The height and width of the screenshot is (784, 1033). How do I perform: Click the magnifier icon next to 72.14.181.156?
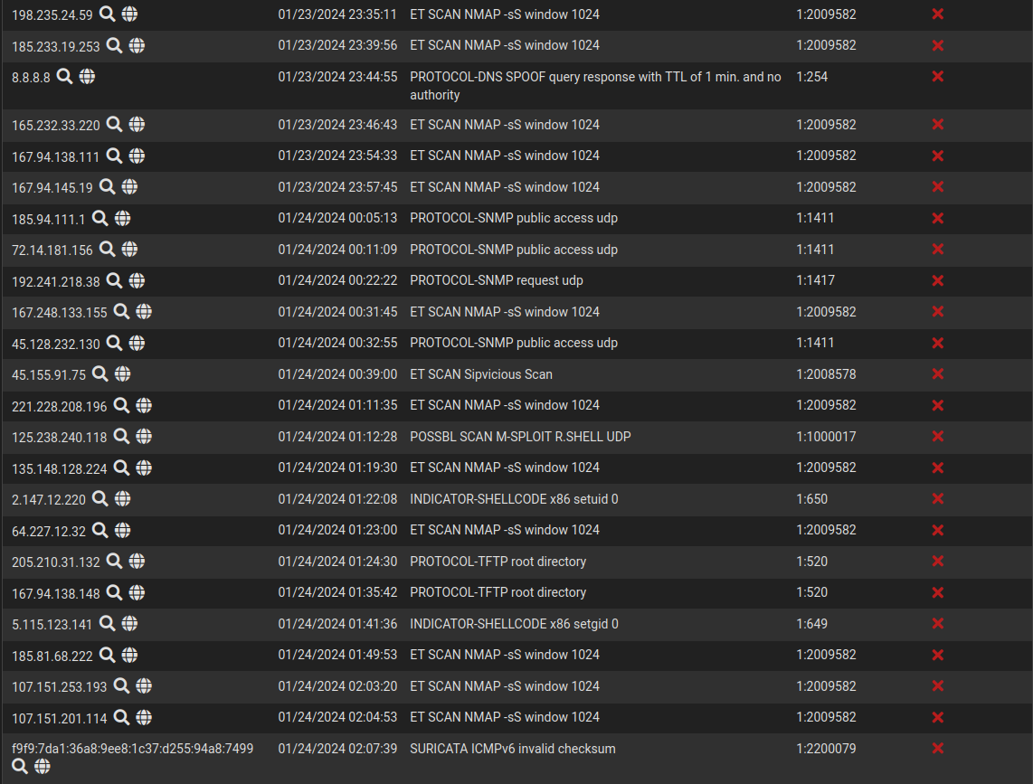point(107,249)
